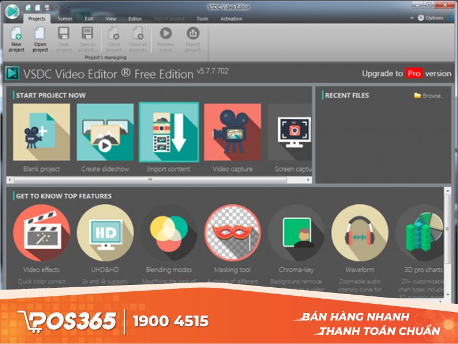Click save icon in quick access toolbar
Image resolution: width=458 pixels, height=344 pixels.
click(x=47, y=7)
